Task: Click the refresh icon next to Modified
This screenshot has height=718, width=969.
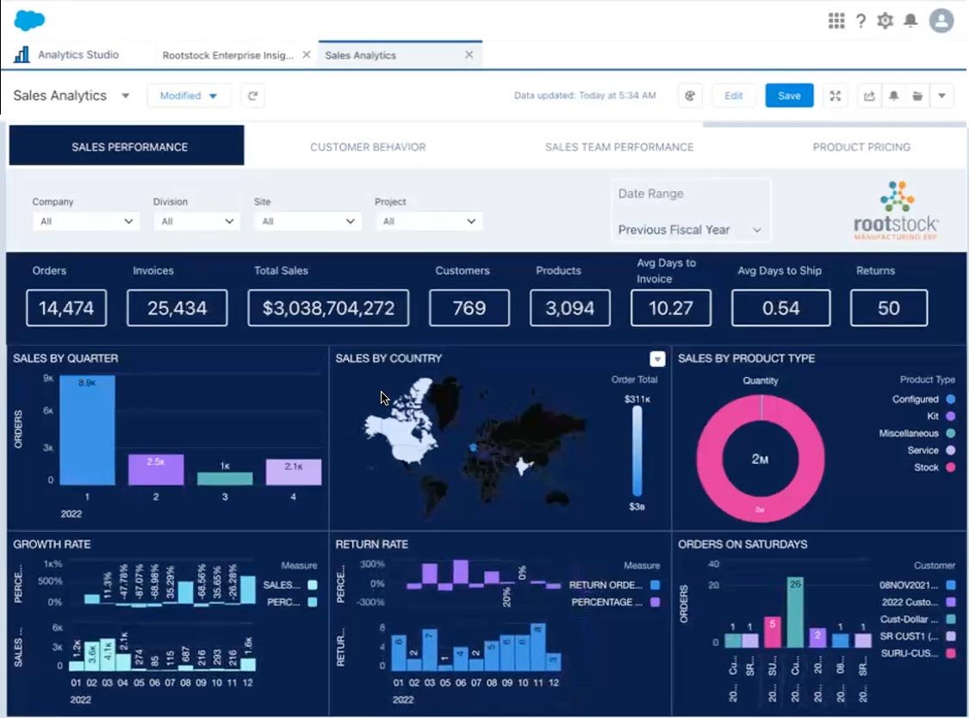Action: click(252, 96)
